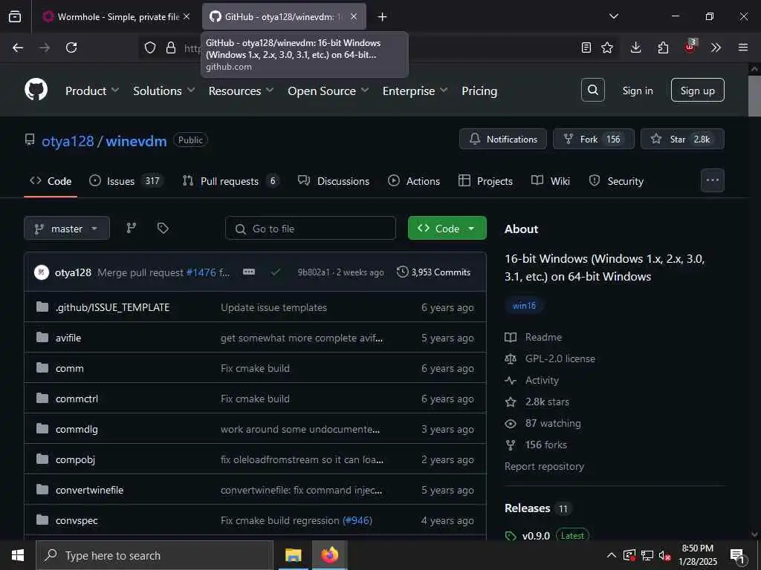Open the avifile folder

[68, 338]
